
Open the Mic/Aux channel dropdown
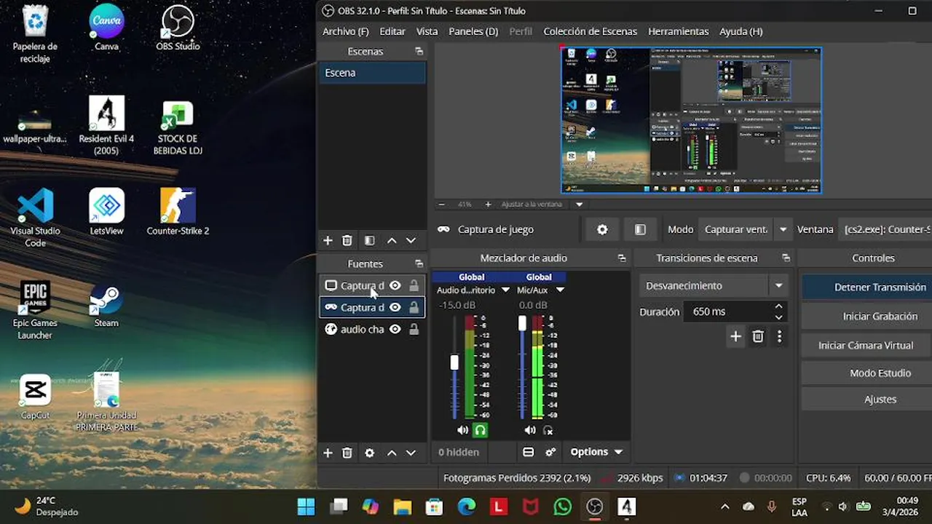pos(560,290)
